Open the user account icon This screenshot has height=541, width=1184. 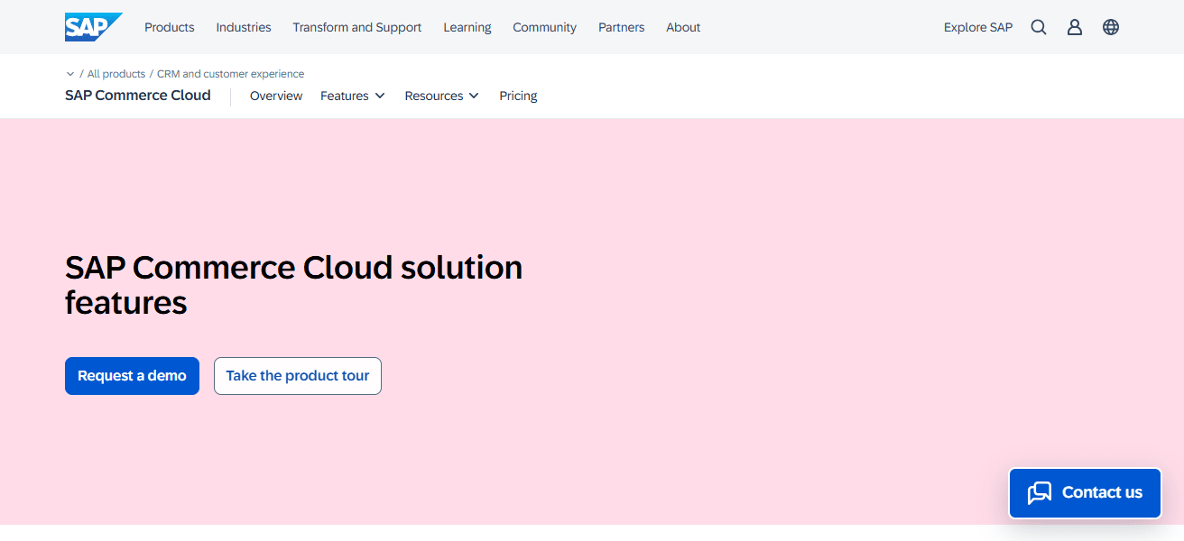click(1075, 27)
